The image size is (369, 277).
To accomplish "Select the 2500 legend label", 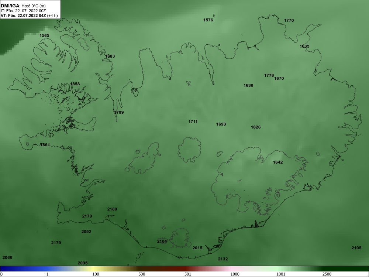I will click(x=327, y=274).
